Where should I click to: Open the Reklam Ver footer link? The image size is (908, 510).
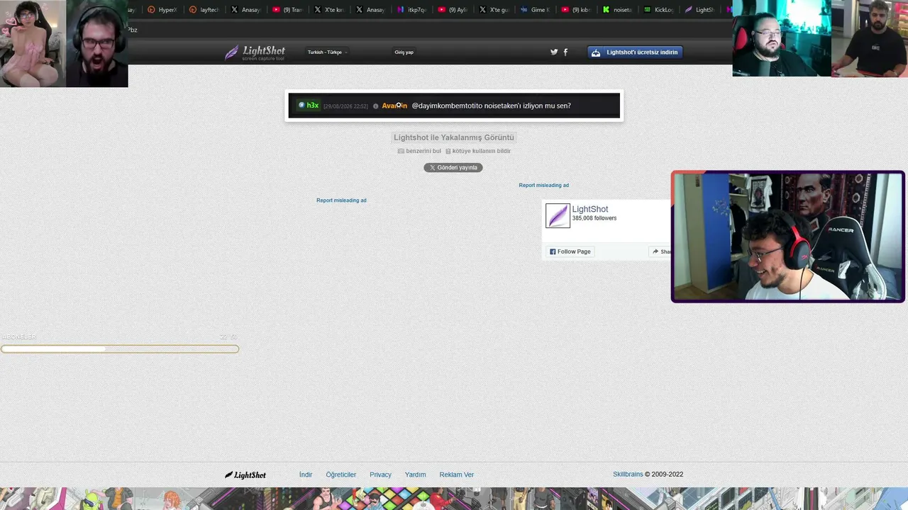[x=457, y=475]
